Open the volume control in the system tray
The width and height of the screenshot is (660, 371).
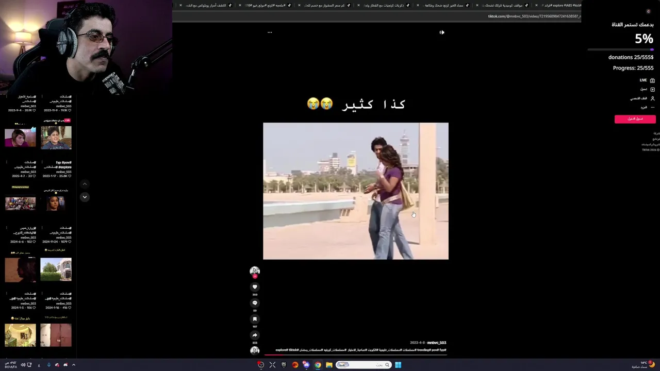23,365
